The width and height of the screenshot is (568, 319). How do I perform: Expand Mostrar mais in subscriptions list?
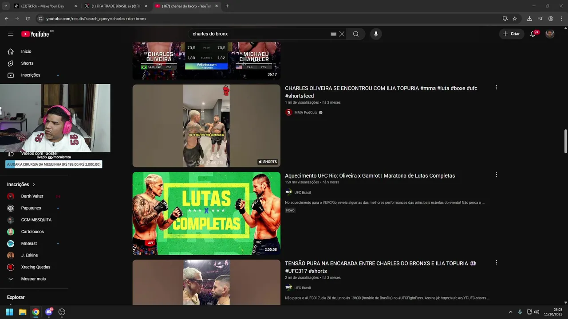34,279
